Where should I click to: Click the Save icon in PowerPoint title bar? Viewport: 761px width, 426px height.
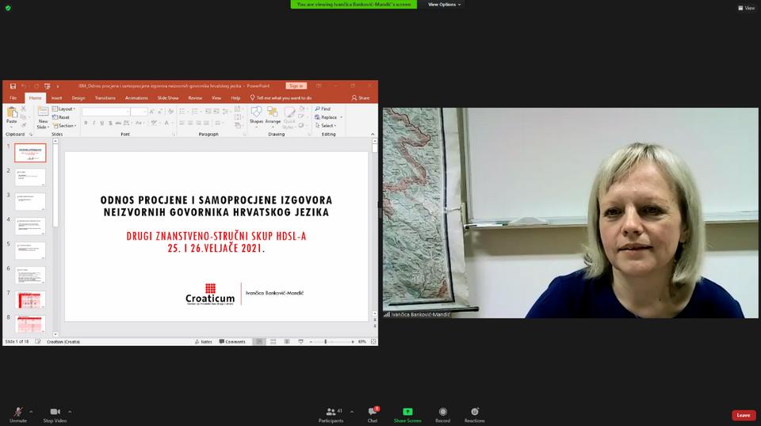13,86
